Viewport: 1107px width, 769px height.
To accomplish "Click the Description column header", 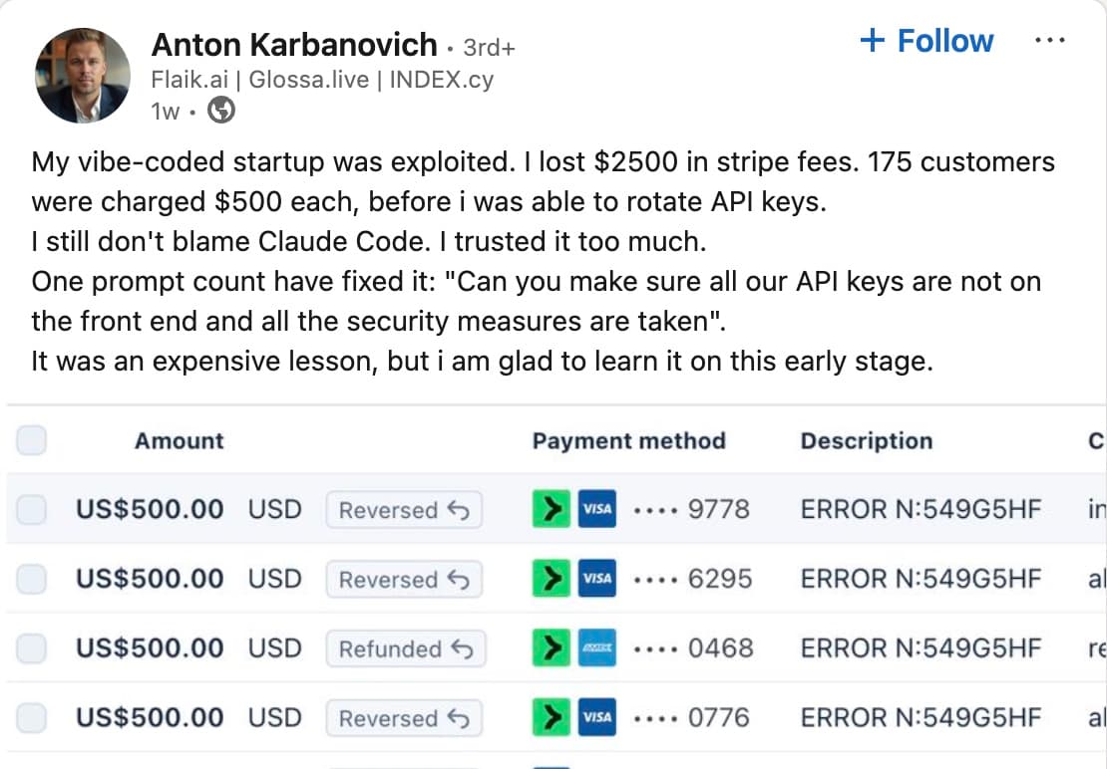I will tap(866, 440).
